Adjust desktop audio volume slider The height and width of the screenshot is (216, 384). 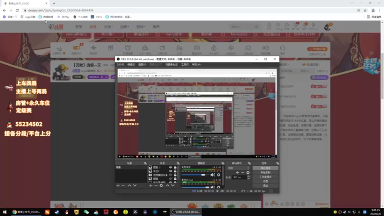click(x=195, y=175)
